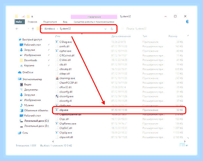Sort by Дата изменения column header
The image size is (203, 161).
(x=121, y=36)
